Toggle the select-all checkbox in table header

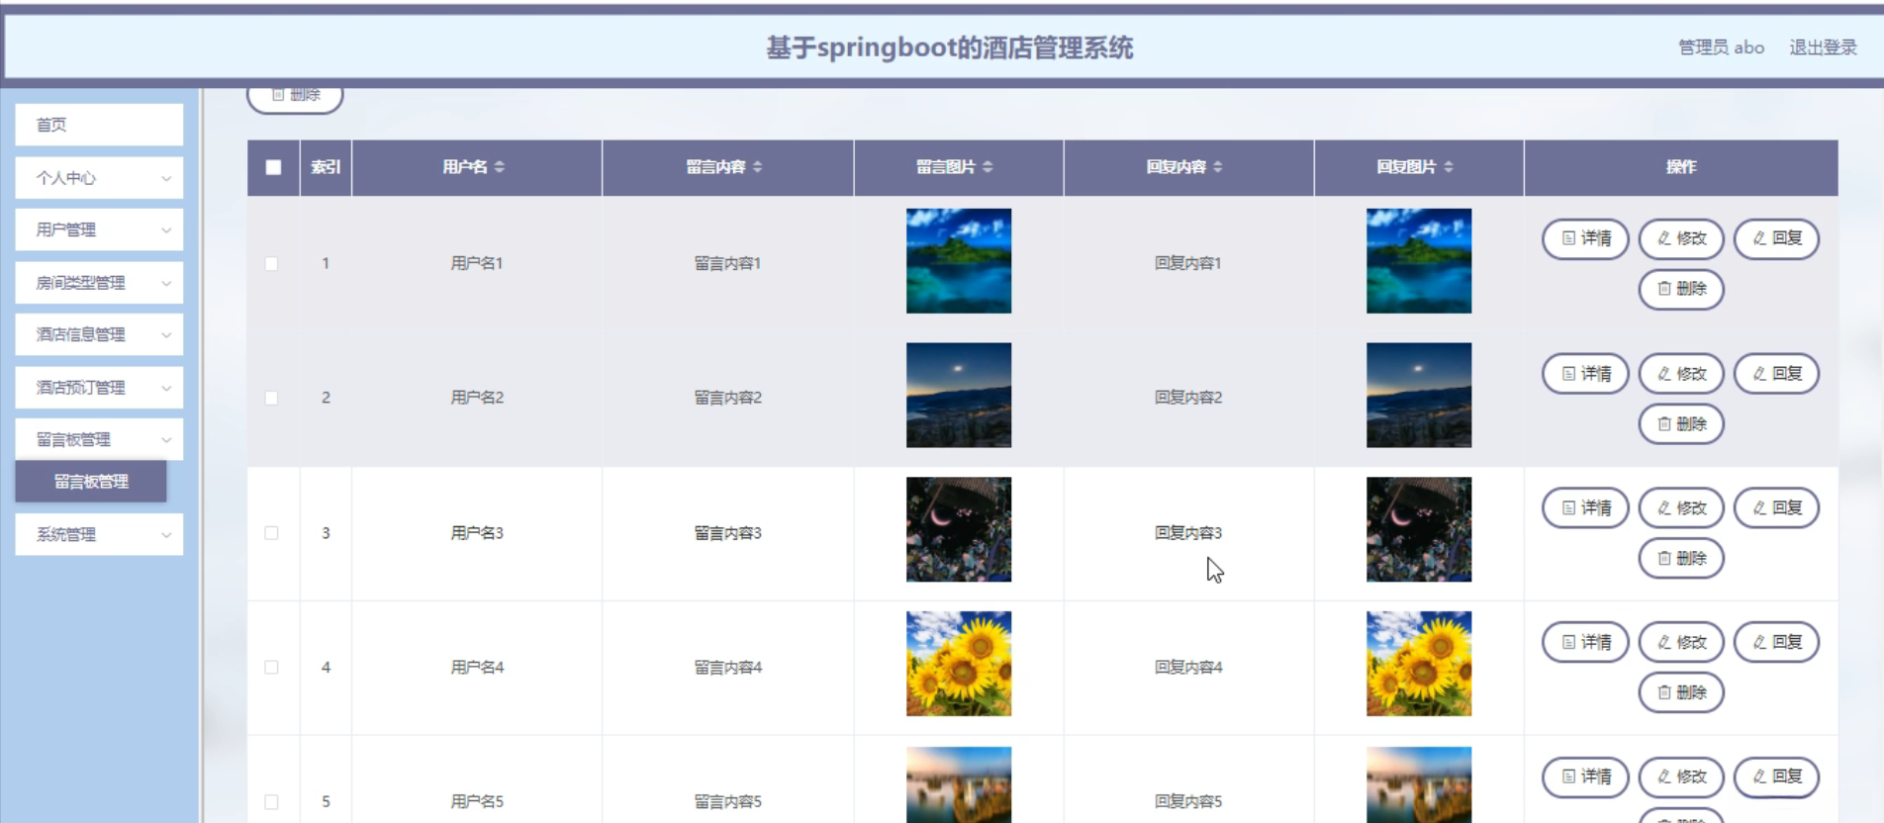click(273, 167)
